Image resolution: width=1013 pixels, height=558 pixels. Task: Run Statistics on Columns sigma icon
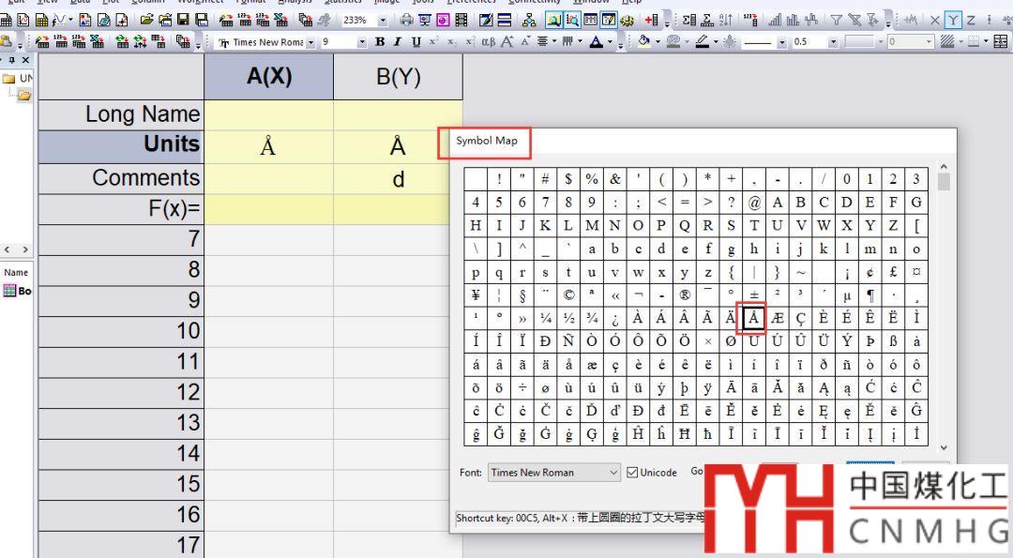click(x=689, y=20)
